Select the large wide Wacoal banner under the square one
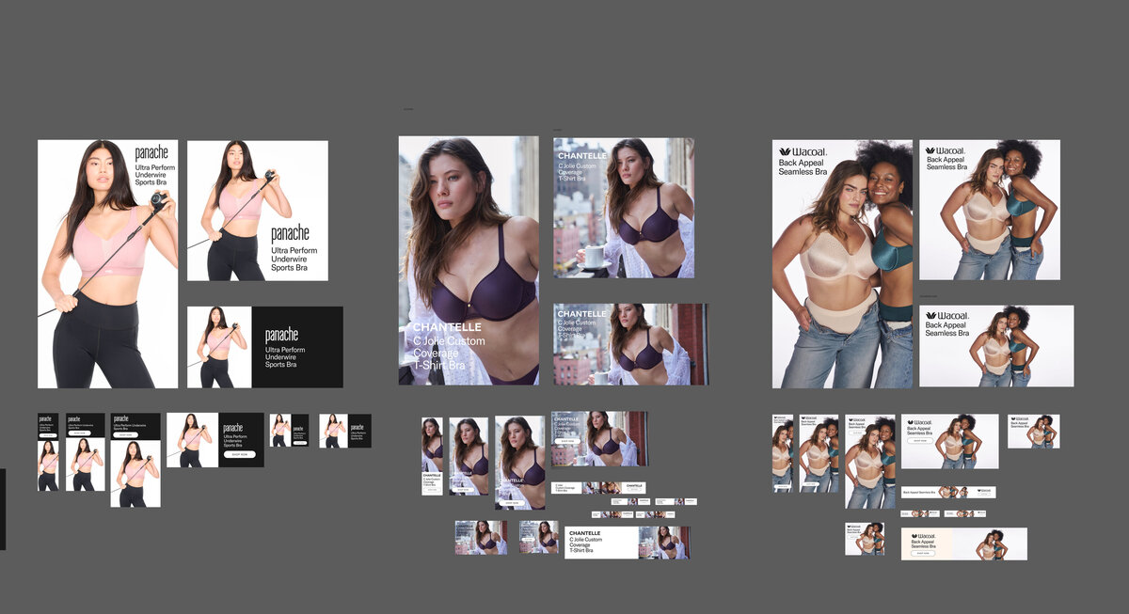The width and height of the screenshot is (1129, 614). (996, 346)
